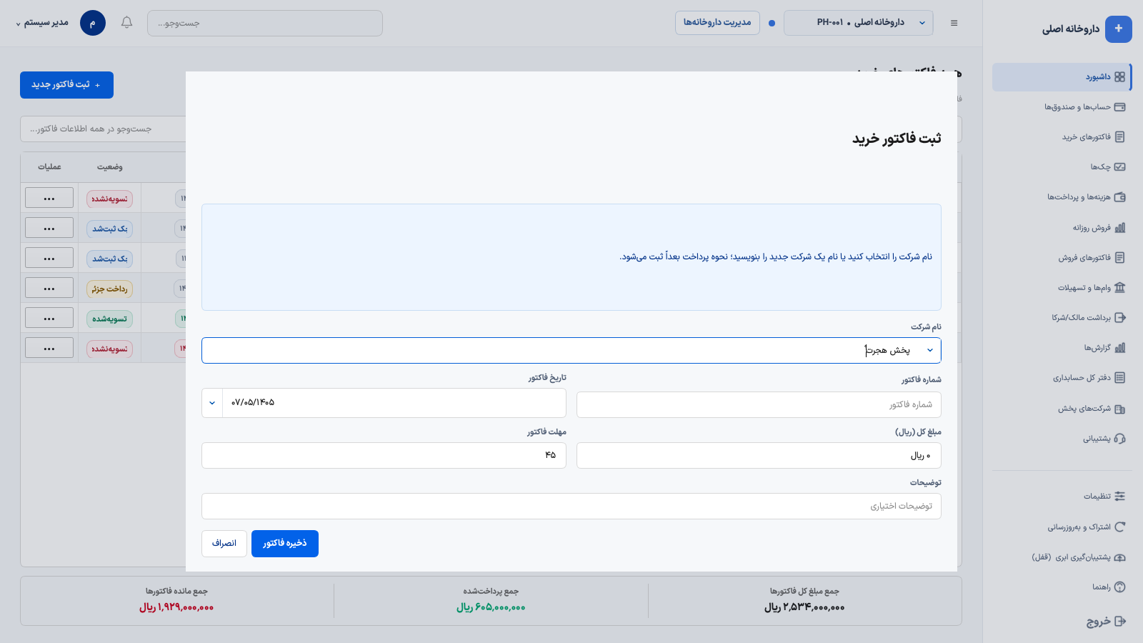Screen dimensions: 1143x643
Task: Click the گزارش‌ها bar chart icon
Action: click(x=1119, y=348)
